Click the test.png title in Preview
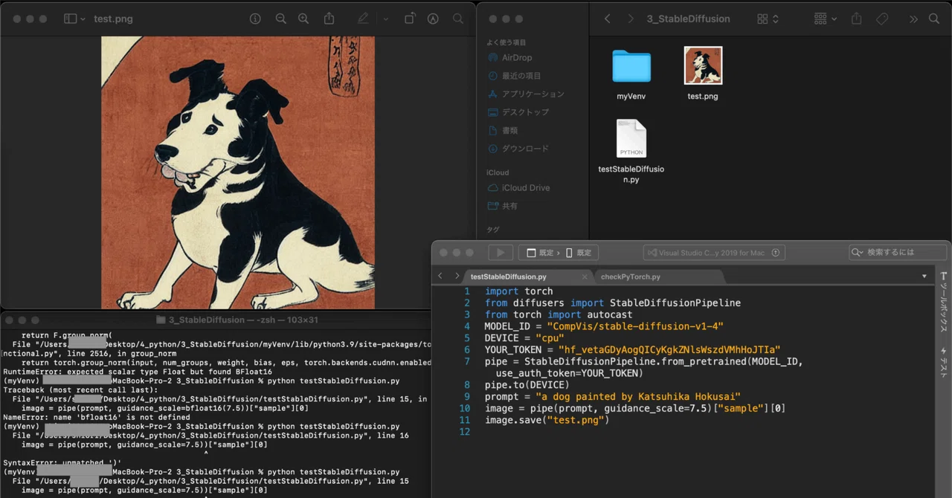The width and height of the screenshot is (952, 498). pos(113,19)
